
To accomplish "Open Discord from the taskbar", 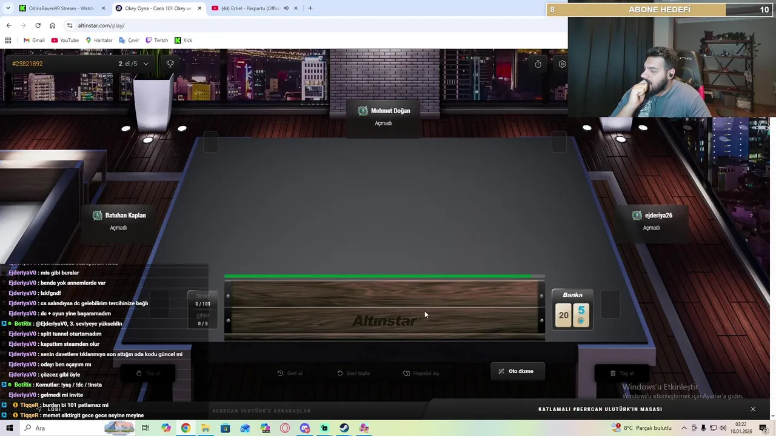I will [305, 428].
